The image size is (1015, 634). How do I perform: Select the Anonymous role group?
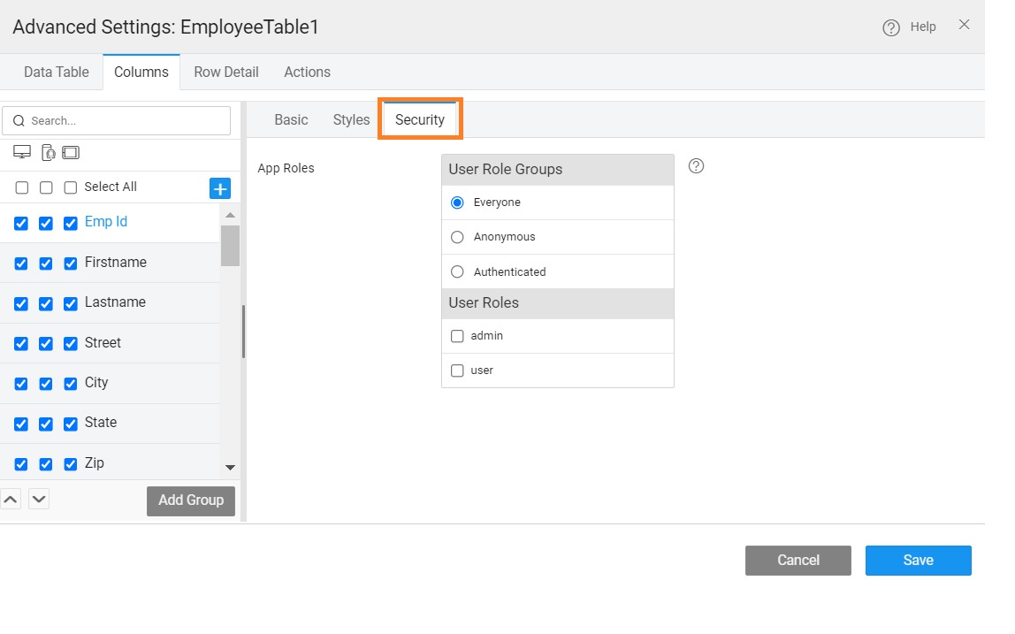457,237
